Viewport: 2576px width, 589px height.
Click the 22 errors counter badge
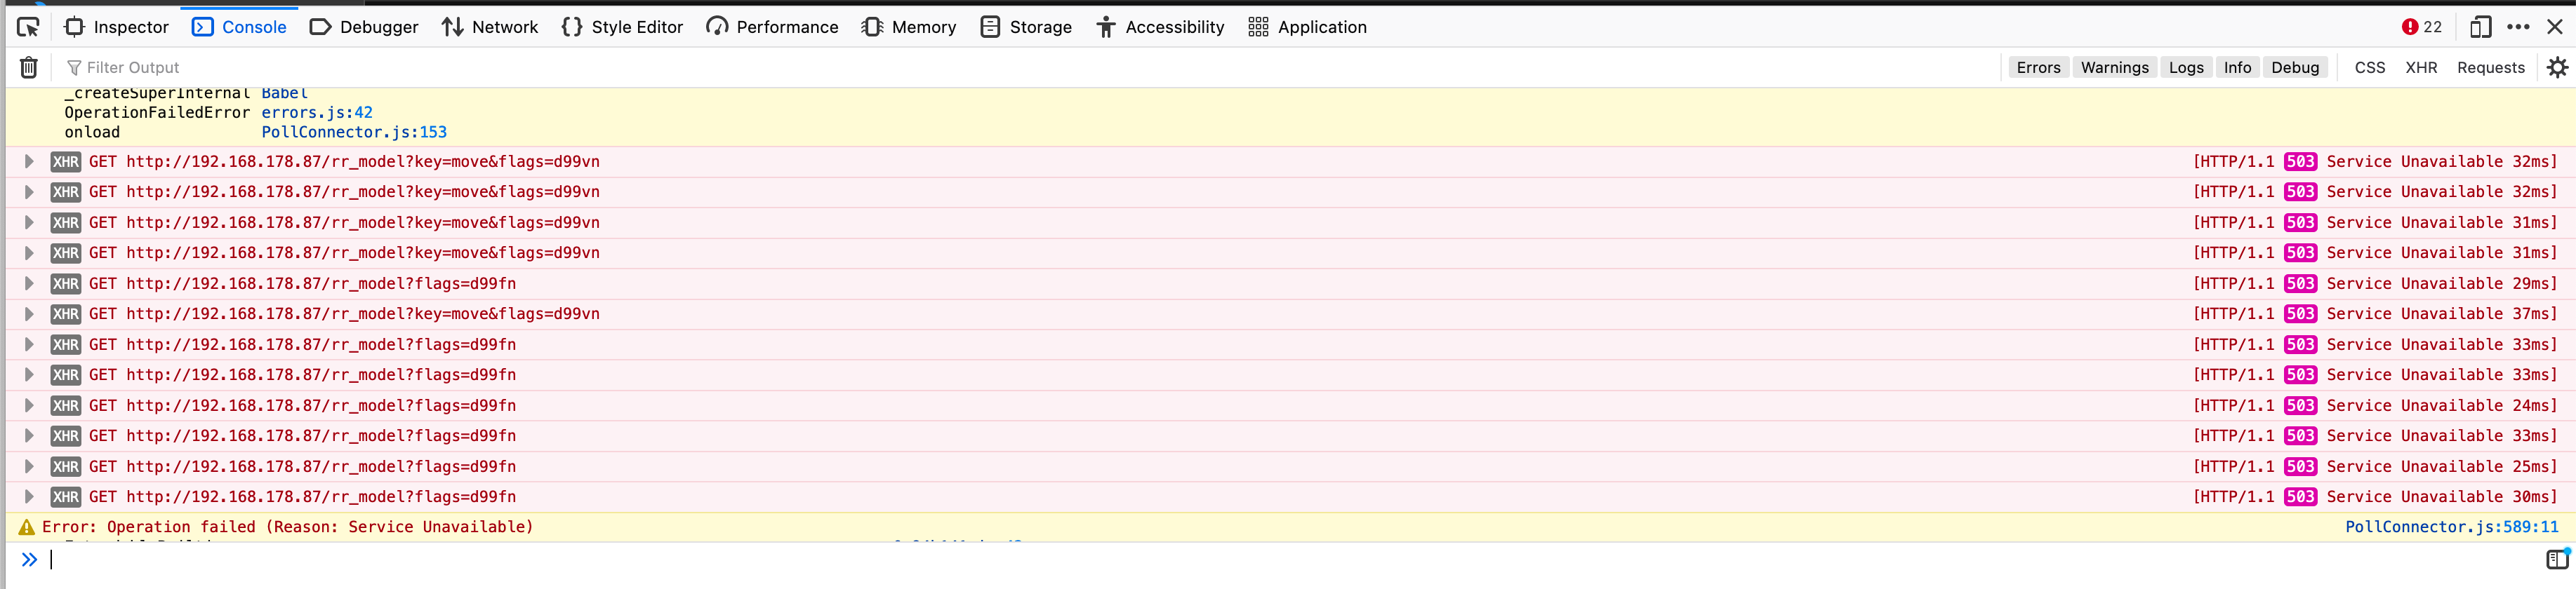[x=2422, y=27]
